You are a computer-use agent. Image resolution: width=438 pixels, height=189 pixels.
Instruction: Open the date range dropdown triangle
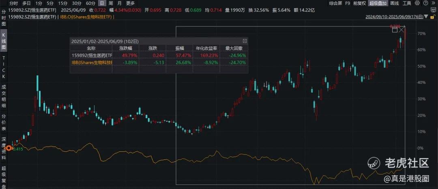[x=426, y=17]
